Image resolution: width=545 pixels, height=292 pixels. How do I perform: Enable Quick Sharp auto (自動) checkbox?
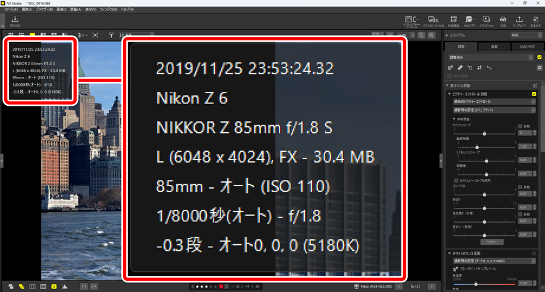click(x=520, y=126)
